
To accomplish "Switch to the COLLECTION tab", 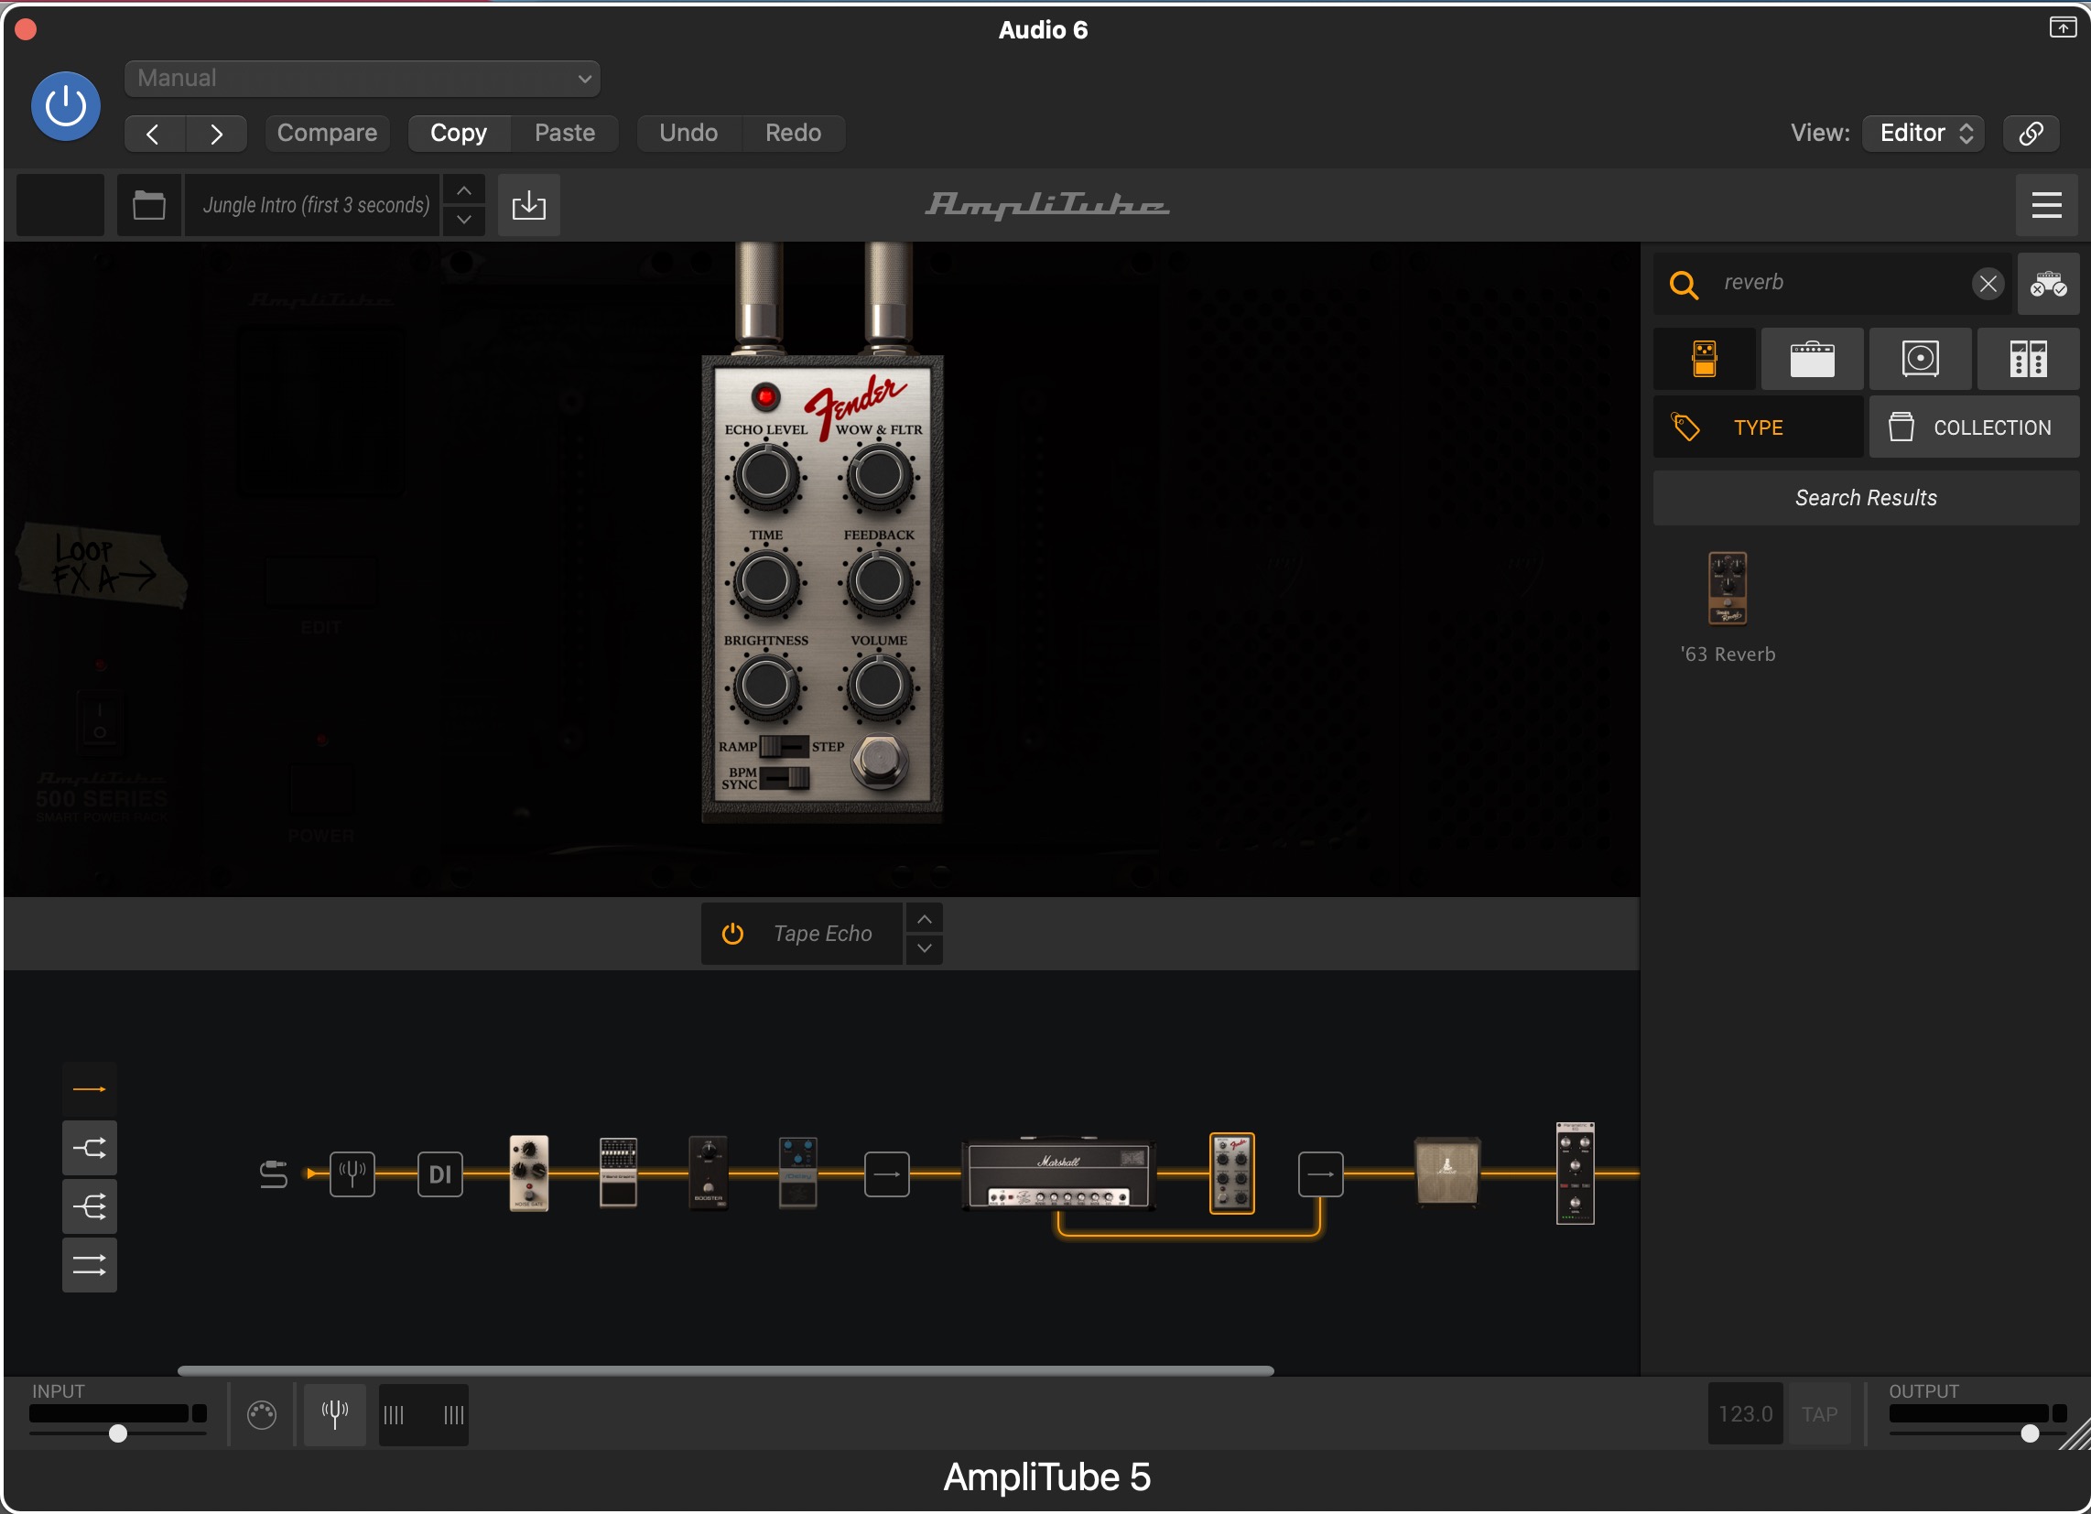I will click(1974, 427).
